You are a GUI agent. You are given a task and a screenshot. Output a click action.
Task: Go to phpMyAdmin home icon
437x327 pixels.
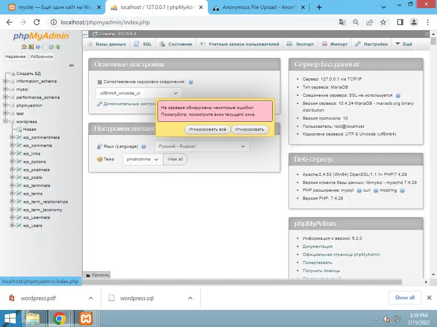[x=24, y=47]
